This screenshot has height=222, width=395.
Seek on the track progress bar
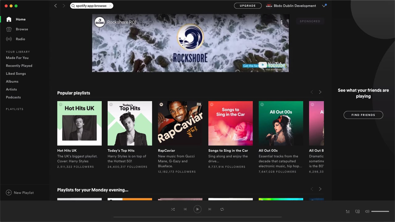tap(197, 217)
